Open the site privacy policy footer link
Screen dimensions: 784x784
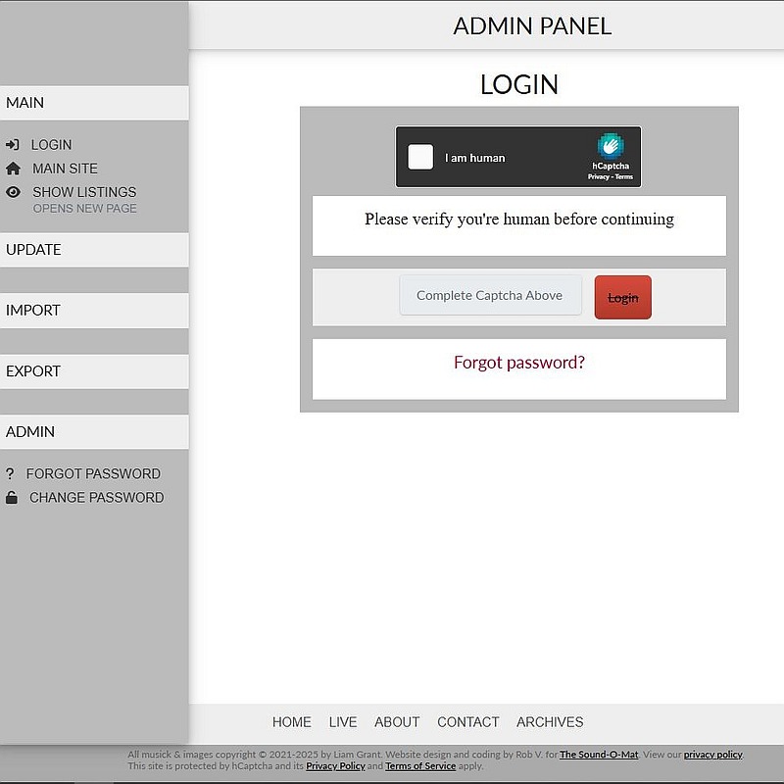[713, 755]
